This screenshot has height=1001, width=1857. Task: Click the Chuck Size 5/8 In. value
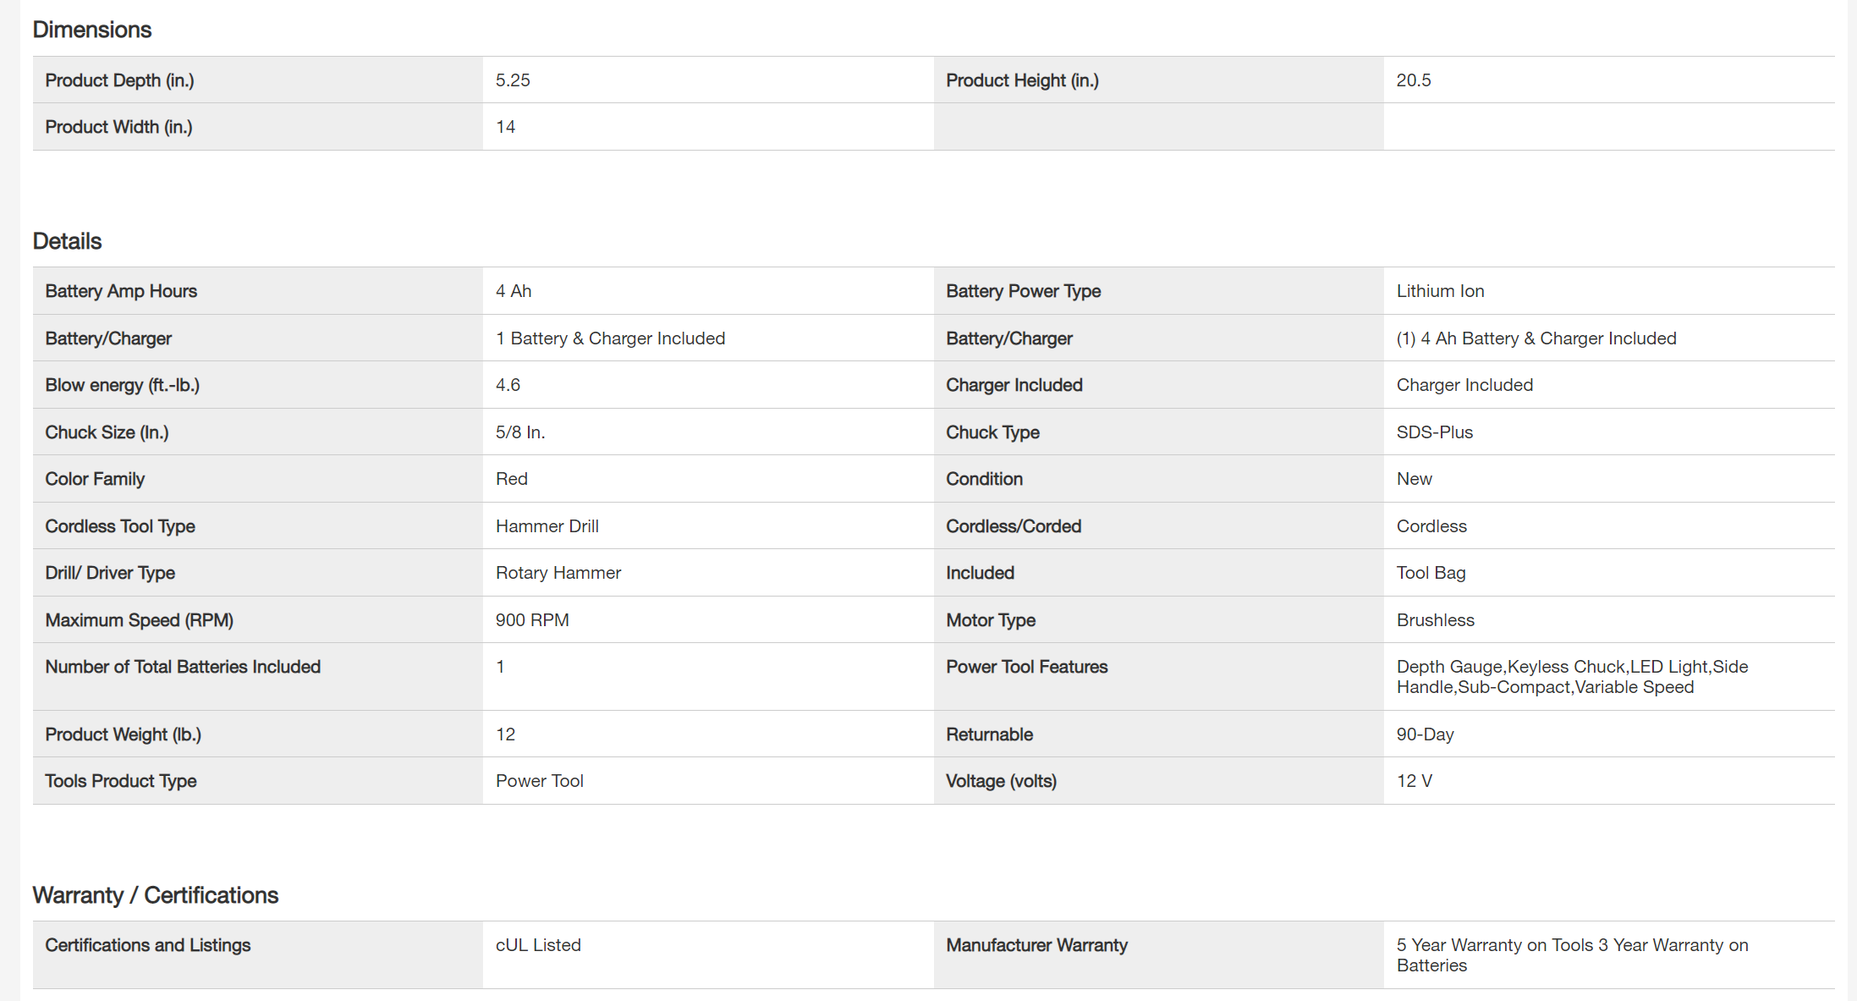click(519, 432)
